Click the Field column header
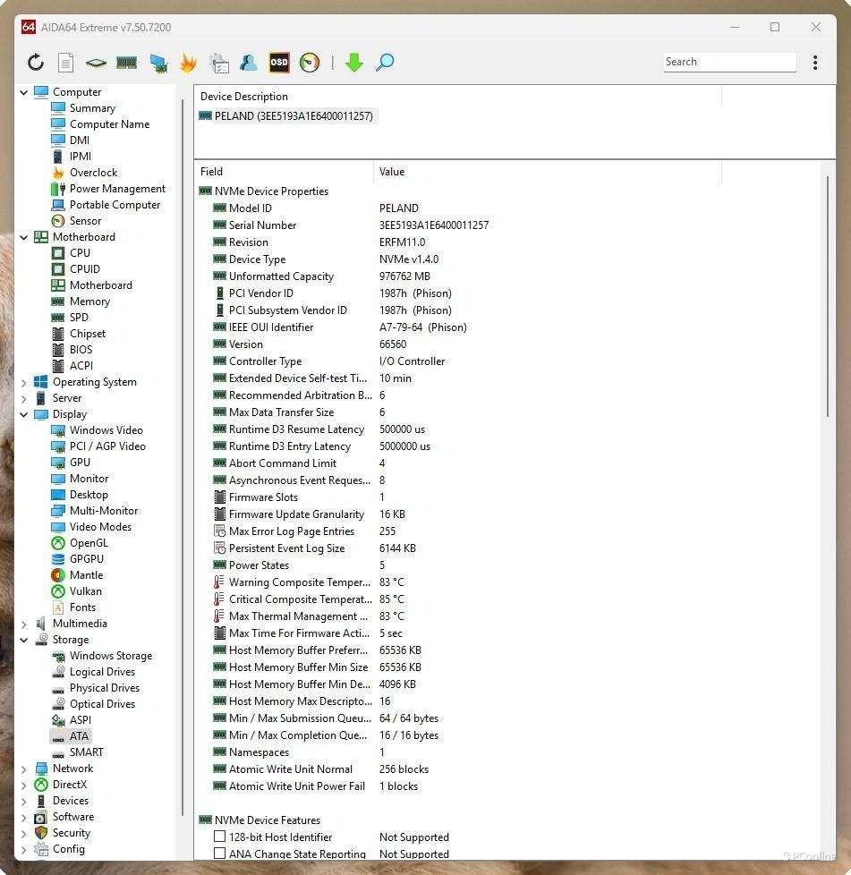Image resolution: width=851 pixels, height=875 pixels. [x=212, y=172]
